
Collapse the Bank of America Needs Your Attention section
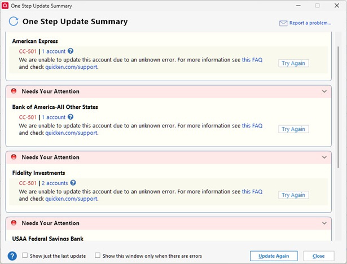pos(324,91)
